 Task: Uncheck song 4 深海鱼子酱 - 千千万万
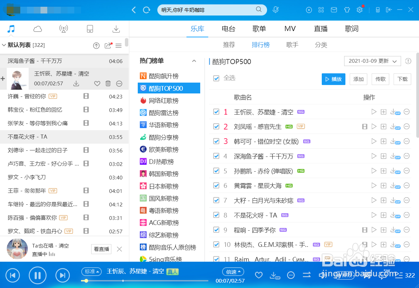216,156
